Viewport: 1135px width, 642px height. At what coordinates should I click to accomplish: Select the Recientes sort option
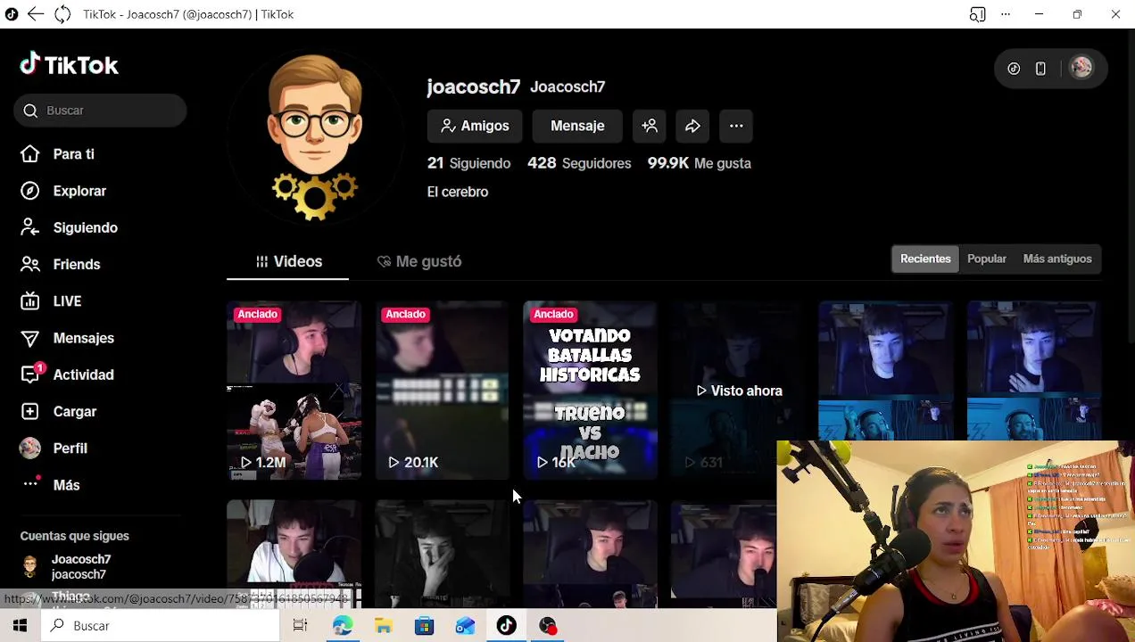coord(925,259)
